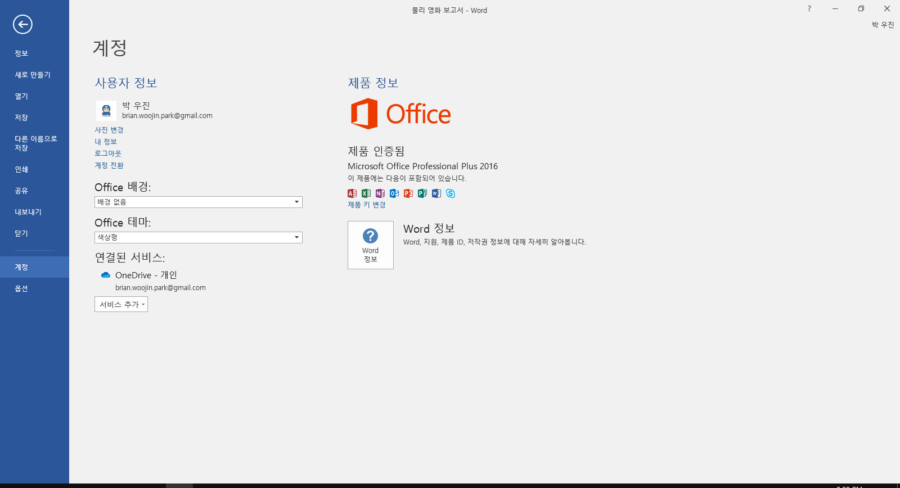The width and height of the screenshot is (900, 488).
Task: Click the Publisher product icon
Action: pyautogui.click(x=422, y=193)
